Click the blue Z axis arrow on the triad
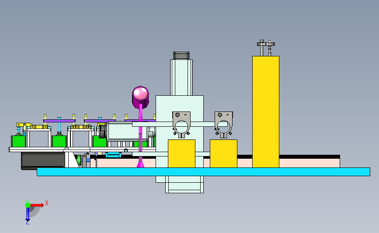This screenshot has height=233, width=379. (x=28, y=214)
